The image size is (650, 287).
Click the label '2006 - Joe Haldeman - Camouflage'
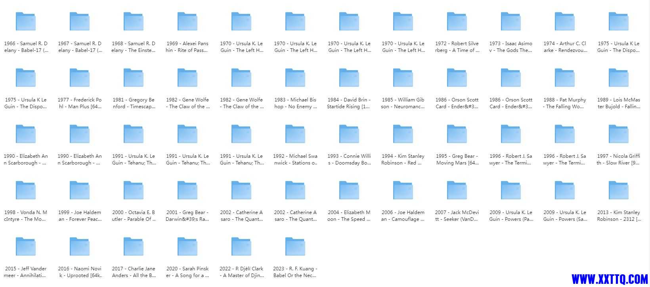(403, 216)
